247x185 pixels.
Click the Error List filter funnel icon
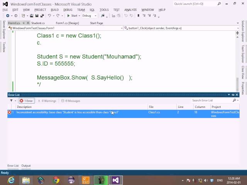coord(11,101)
